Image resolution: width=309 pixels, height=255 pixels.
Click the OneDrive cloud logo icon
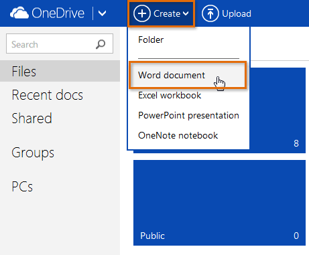tap(19, 13)
